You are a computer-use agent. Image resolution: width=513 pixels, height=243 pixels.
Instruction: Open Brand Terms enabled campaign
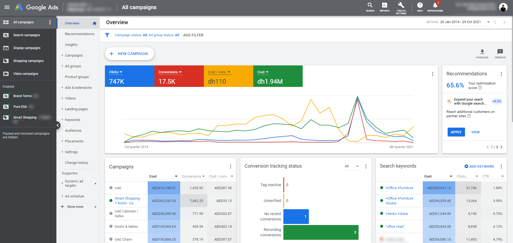(x=23, y=96)
